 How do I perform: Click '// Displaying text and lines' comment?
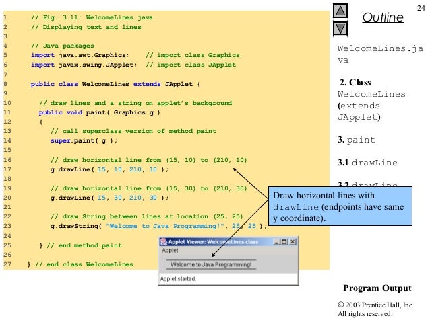pyautogui.click(x=86, y=27)
